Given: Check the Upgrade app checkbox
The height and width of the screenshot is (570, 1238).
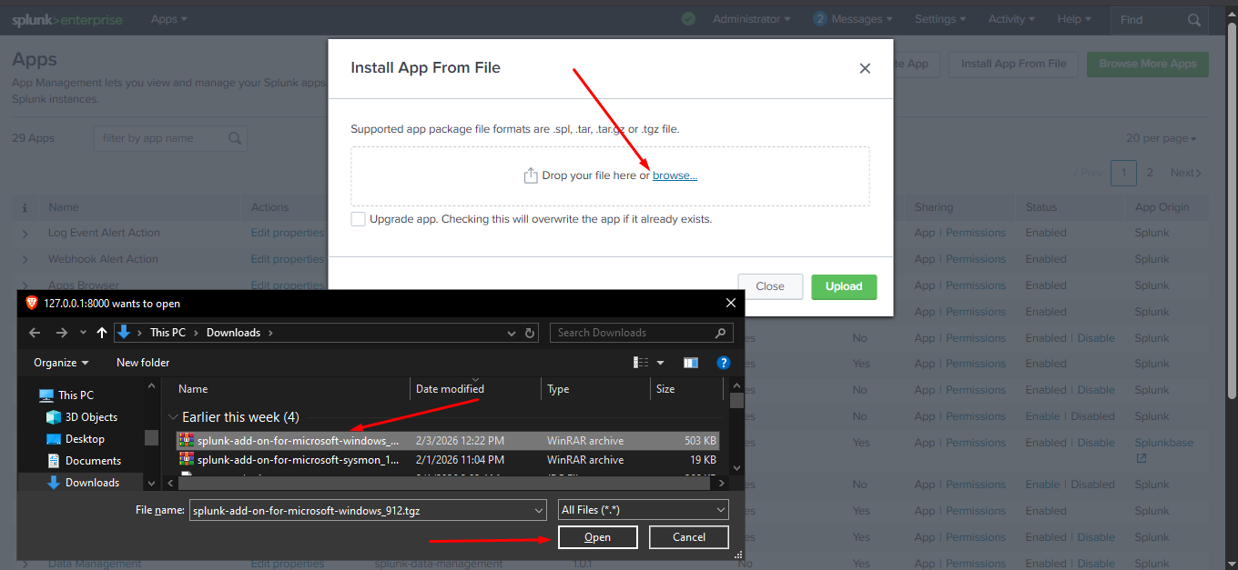Looking at the screenshot, I should pos(358,219).
